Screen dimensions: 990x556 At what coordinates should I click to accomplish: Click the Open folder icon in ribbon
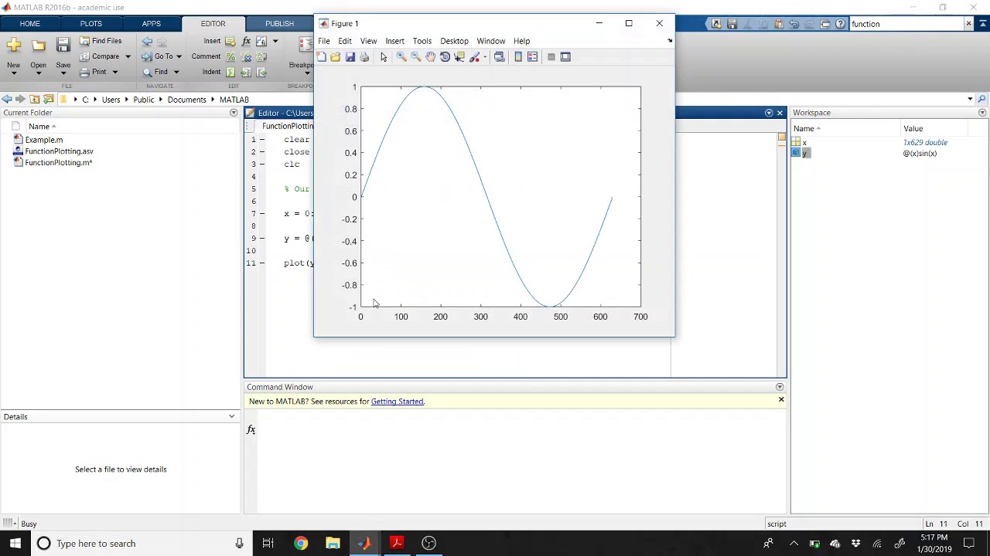click(x=38, y=46)
